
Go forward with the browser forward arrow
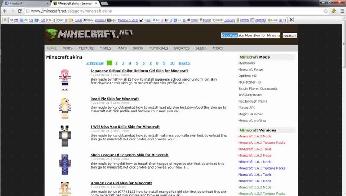coord(12,11)
